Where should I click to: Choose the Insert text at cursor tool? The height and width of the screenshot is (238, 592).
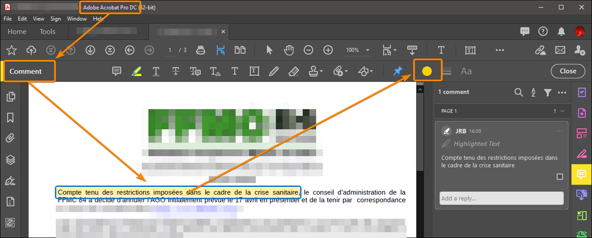215,71
